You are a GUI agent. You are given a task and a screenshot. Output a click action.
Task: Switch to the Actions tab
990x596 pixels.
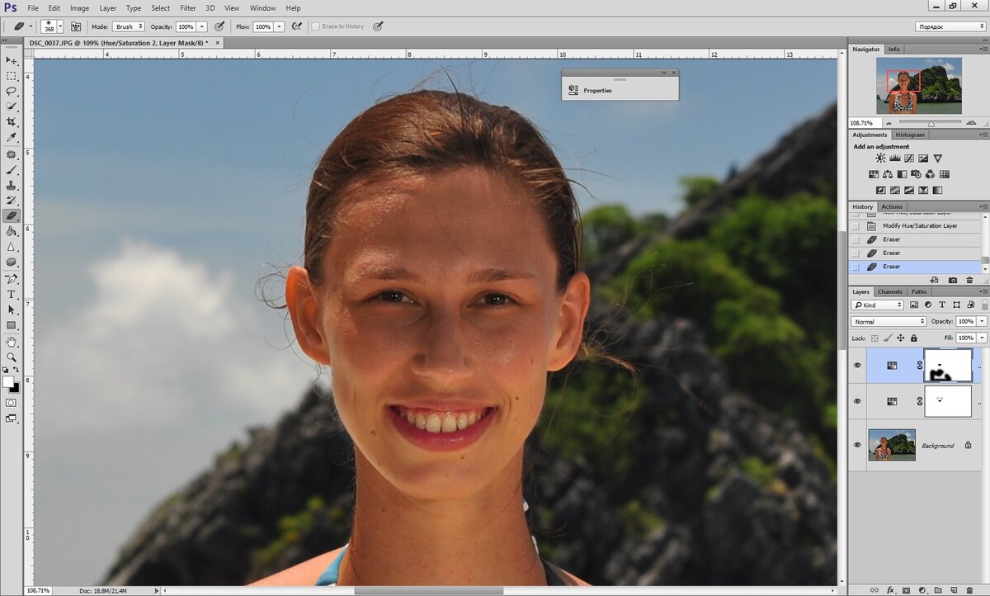tap(892, 206)
